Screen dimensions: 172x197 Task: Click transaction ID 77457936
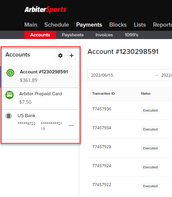click(x=102, y=109)
